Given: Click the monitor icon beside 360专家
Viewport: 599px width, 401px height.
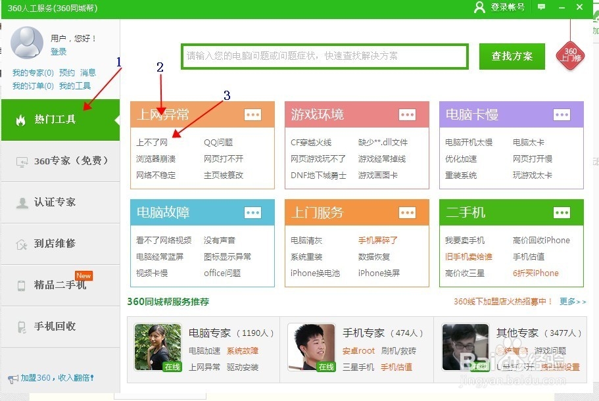Looking at the screenshot, I should click(x=22, y=162).
